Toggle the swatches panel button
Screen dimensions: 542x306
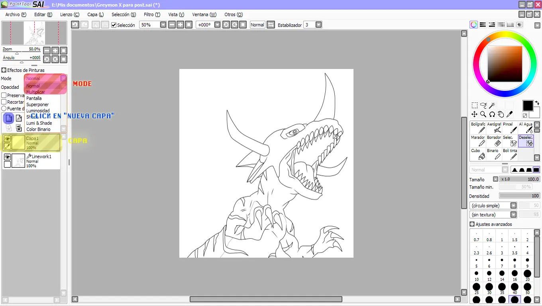(510, 25)
